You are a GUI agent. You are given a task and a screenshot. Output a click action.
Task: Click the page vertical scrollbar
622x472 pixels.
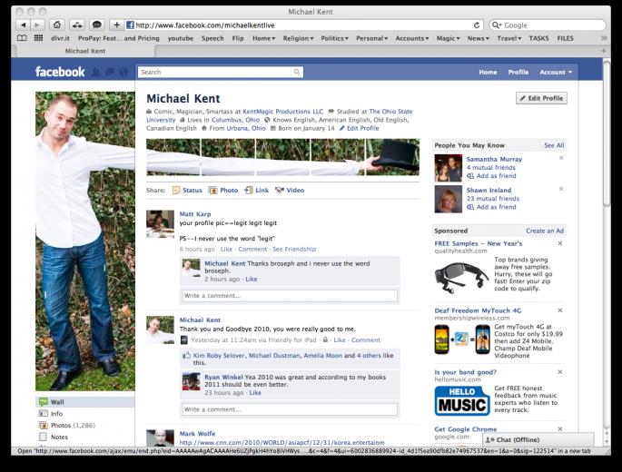click(x=607, y=133)
